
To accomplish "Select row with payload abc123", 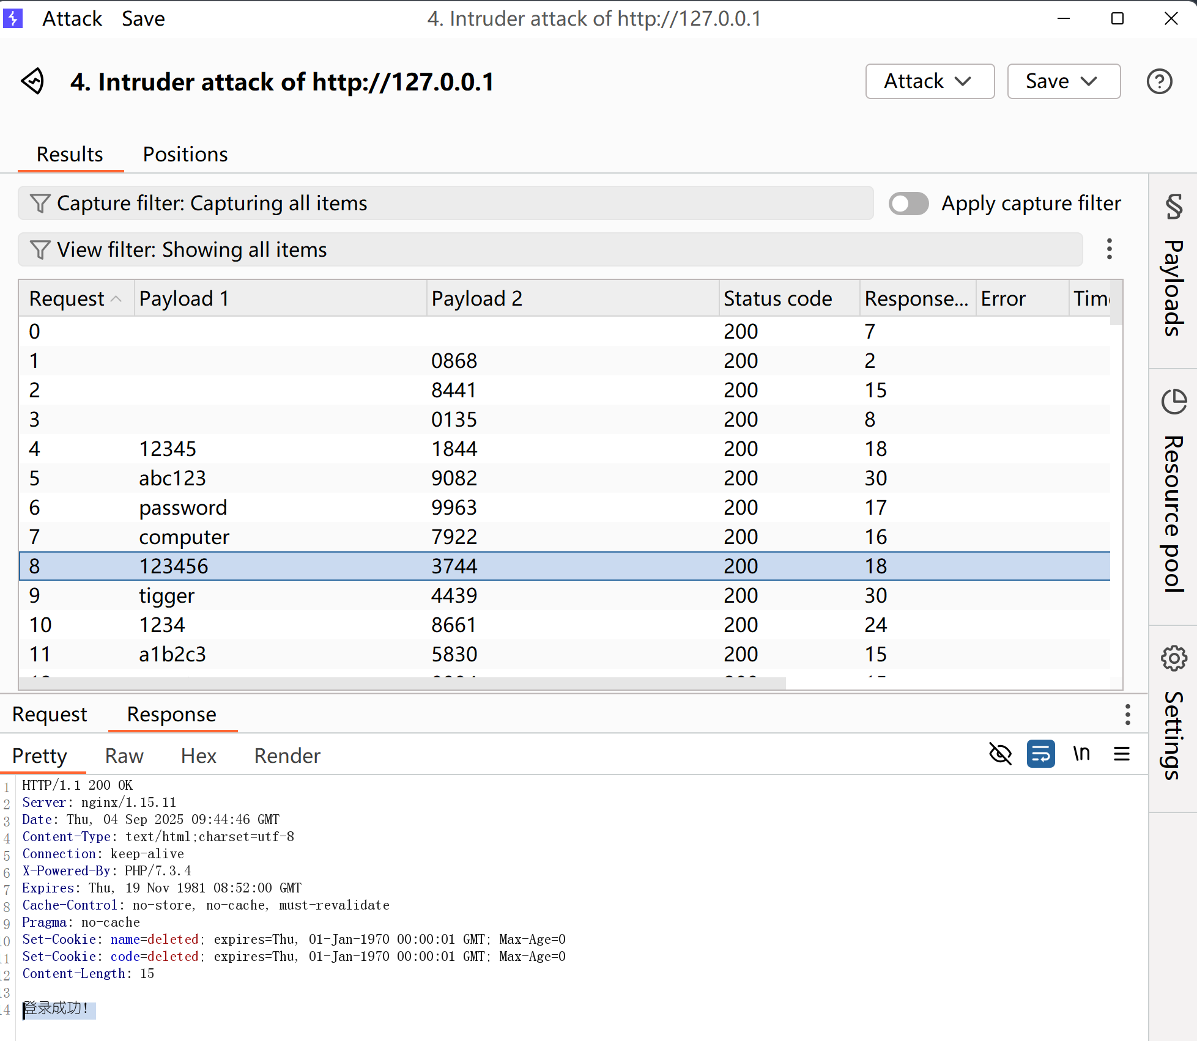I will coord(565,478).
